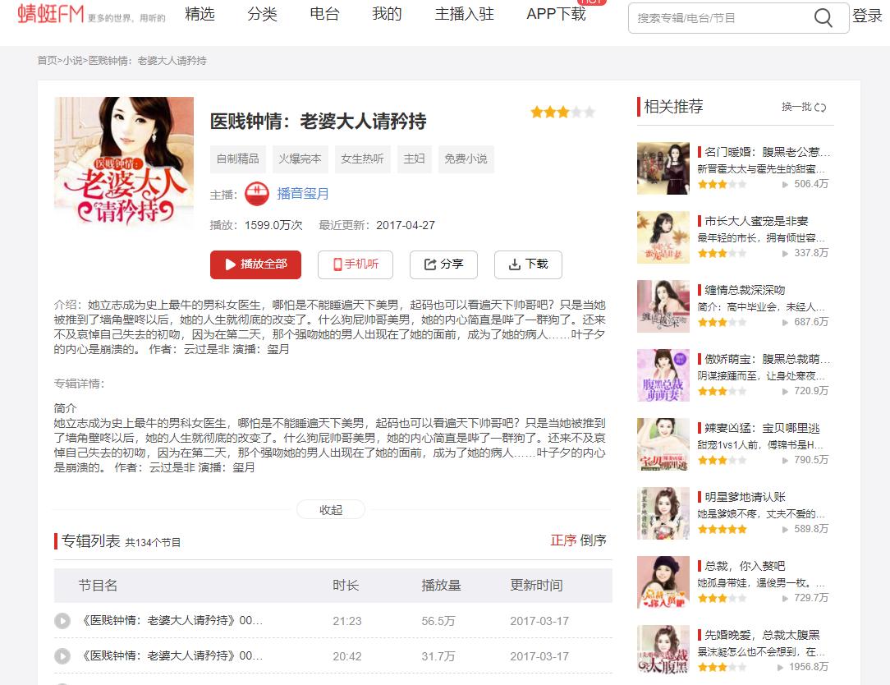Viewport: 890px width, 685px height.
Task: Play the first episode with its play icon
Action: coord(62,621)
